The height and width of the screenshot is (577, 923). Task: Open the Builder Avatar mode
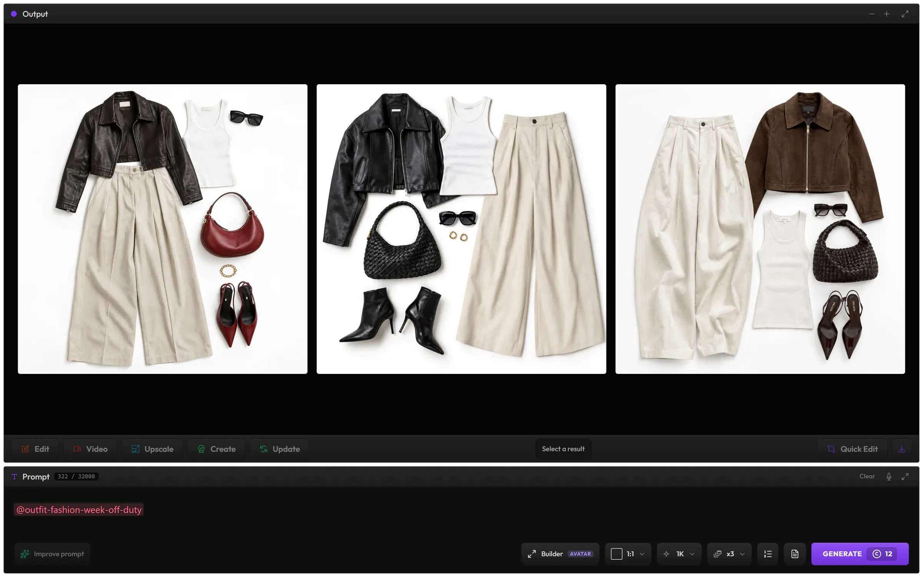560,554
